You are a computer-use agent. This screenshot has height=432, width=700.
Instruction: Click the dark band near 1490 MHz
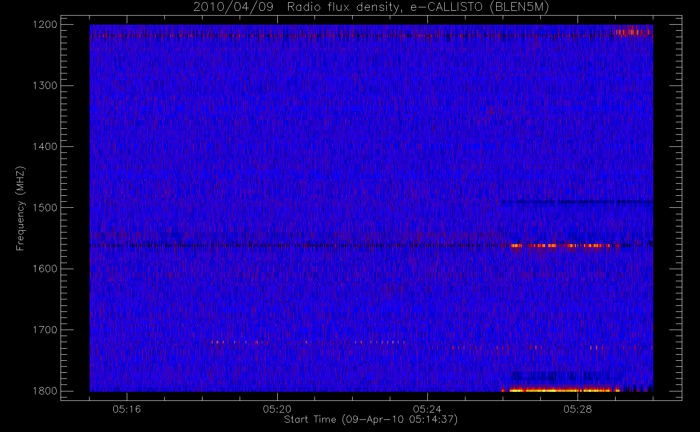pos(577,202)
